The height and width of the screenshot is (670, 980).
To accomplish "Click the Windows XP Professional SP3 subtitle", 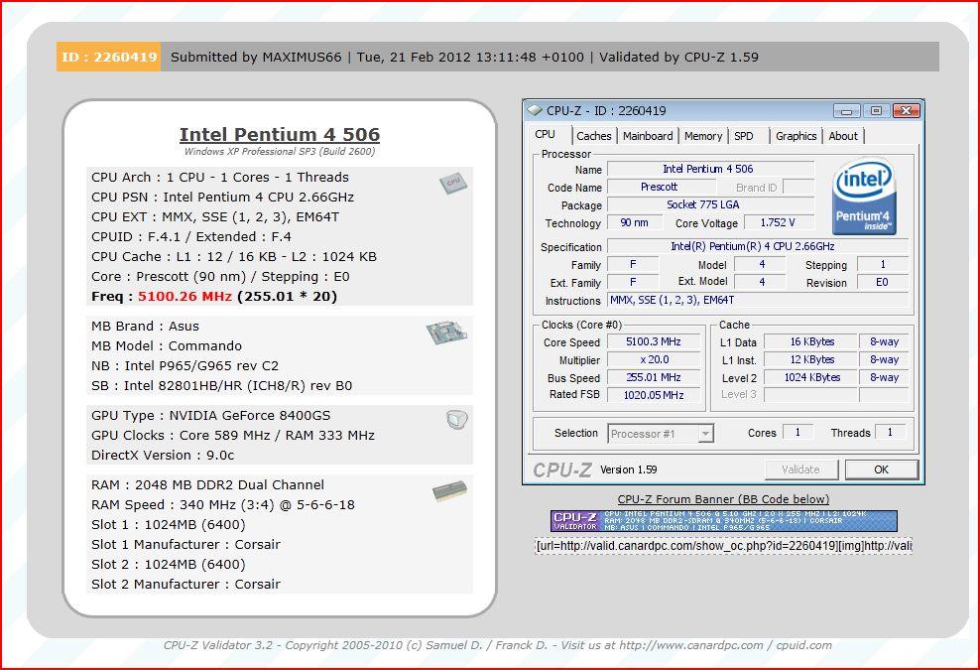I will click(280, 152).
